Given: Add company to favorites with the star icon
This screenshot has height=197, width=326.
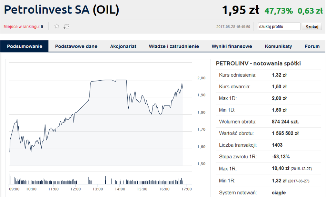Looking at the screenshot, I should point(57,26).
